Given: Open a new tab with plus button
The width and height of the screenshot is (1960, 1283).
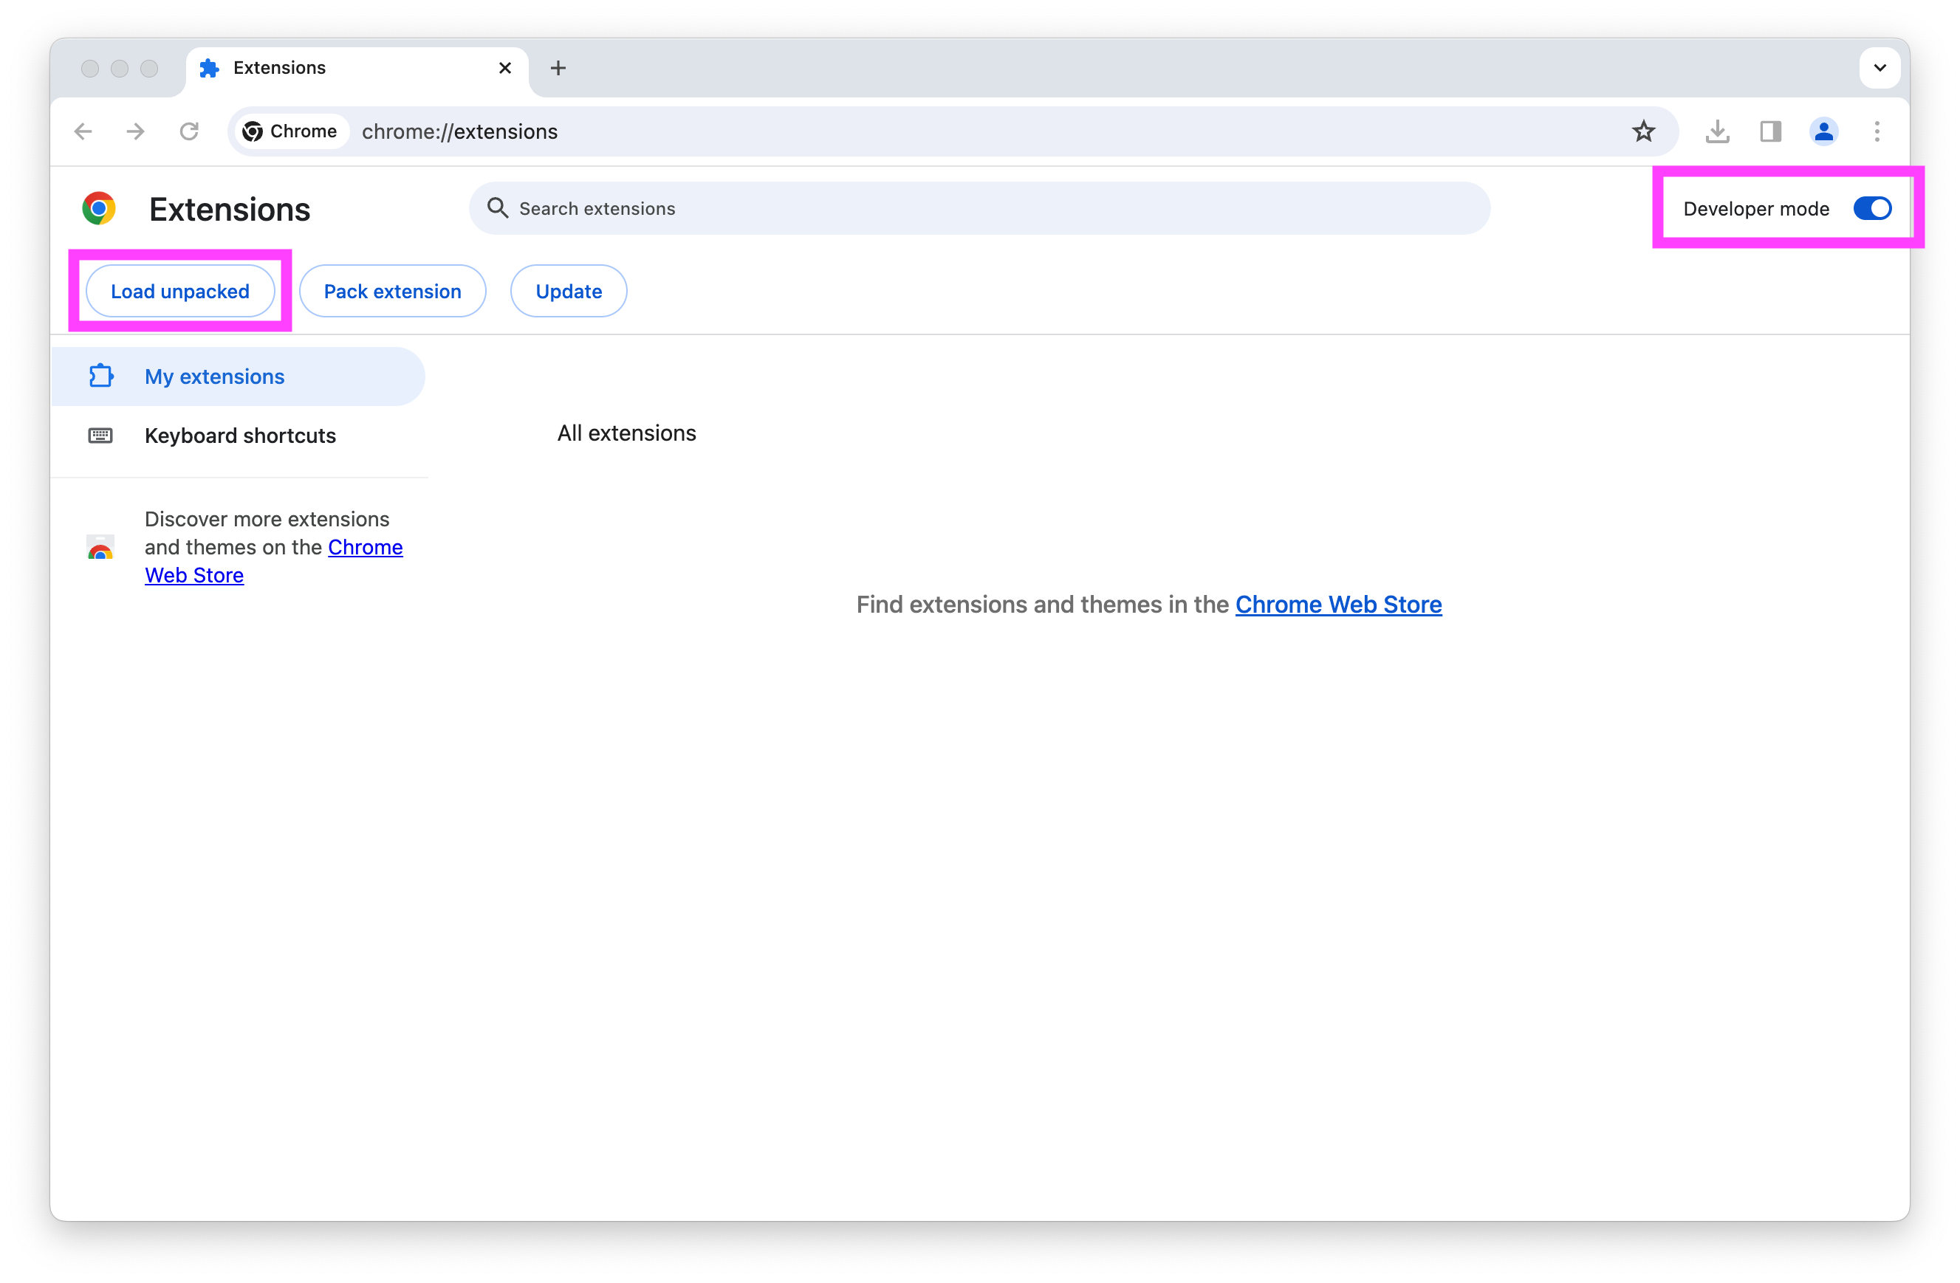Looking at the screenshot, I should 558,69.
